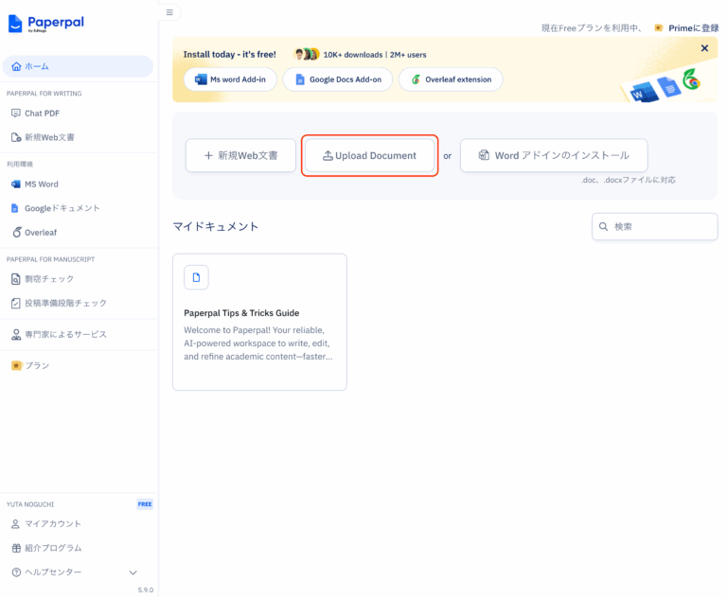Collapse sidebar with hamburger menu icon
The height and width of the screenshot is (597, 727).
coord(169,12)
